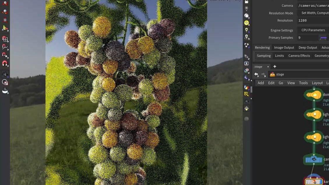329x185 pixels.
Task: Click the glasses display options icon
Action: pyautogui.click(x=247, y=56)
